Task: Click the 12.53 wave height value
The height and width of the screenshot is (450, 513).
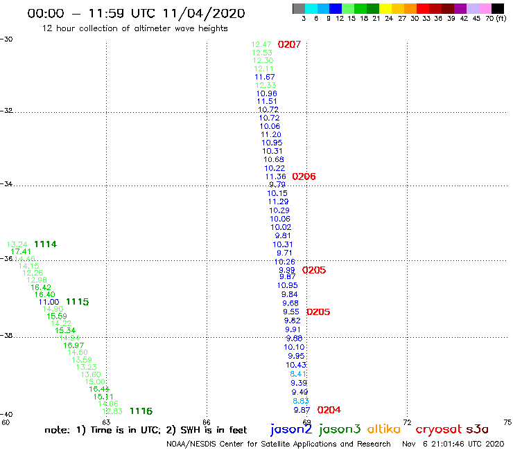Action: (262, 53)
